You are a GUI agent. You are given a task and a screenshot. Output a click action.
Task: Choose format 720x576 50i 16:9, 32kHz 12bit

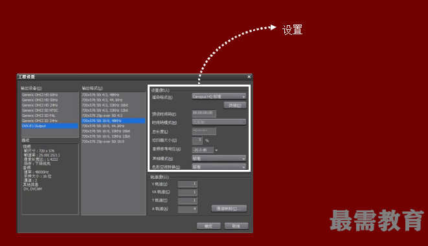click(x=113, y=136)
